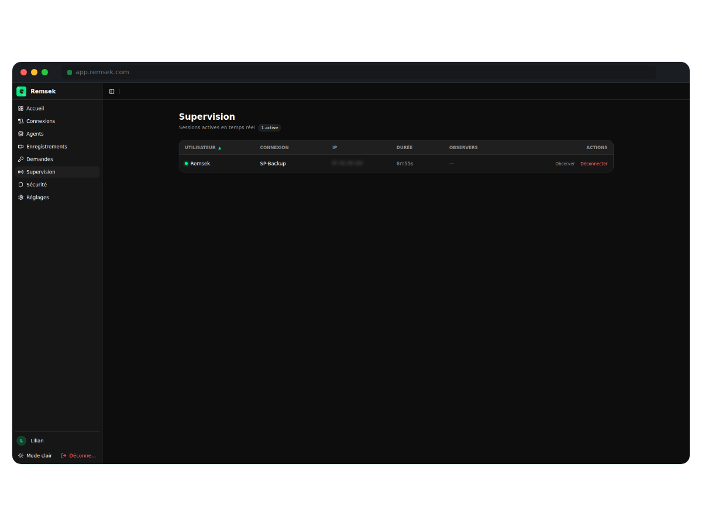Observe the Remsek session

(x=565, y=164)
